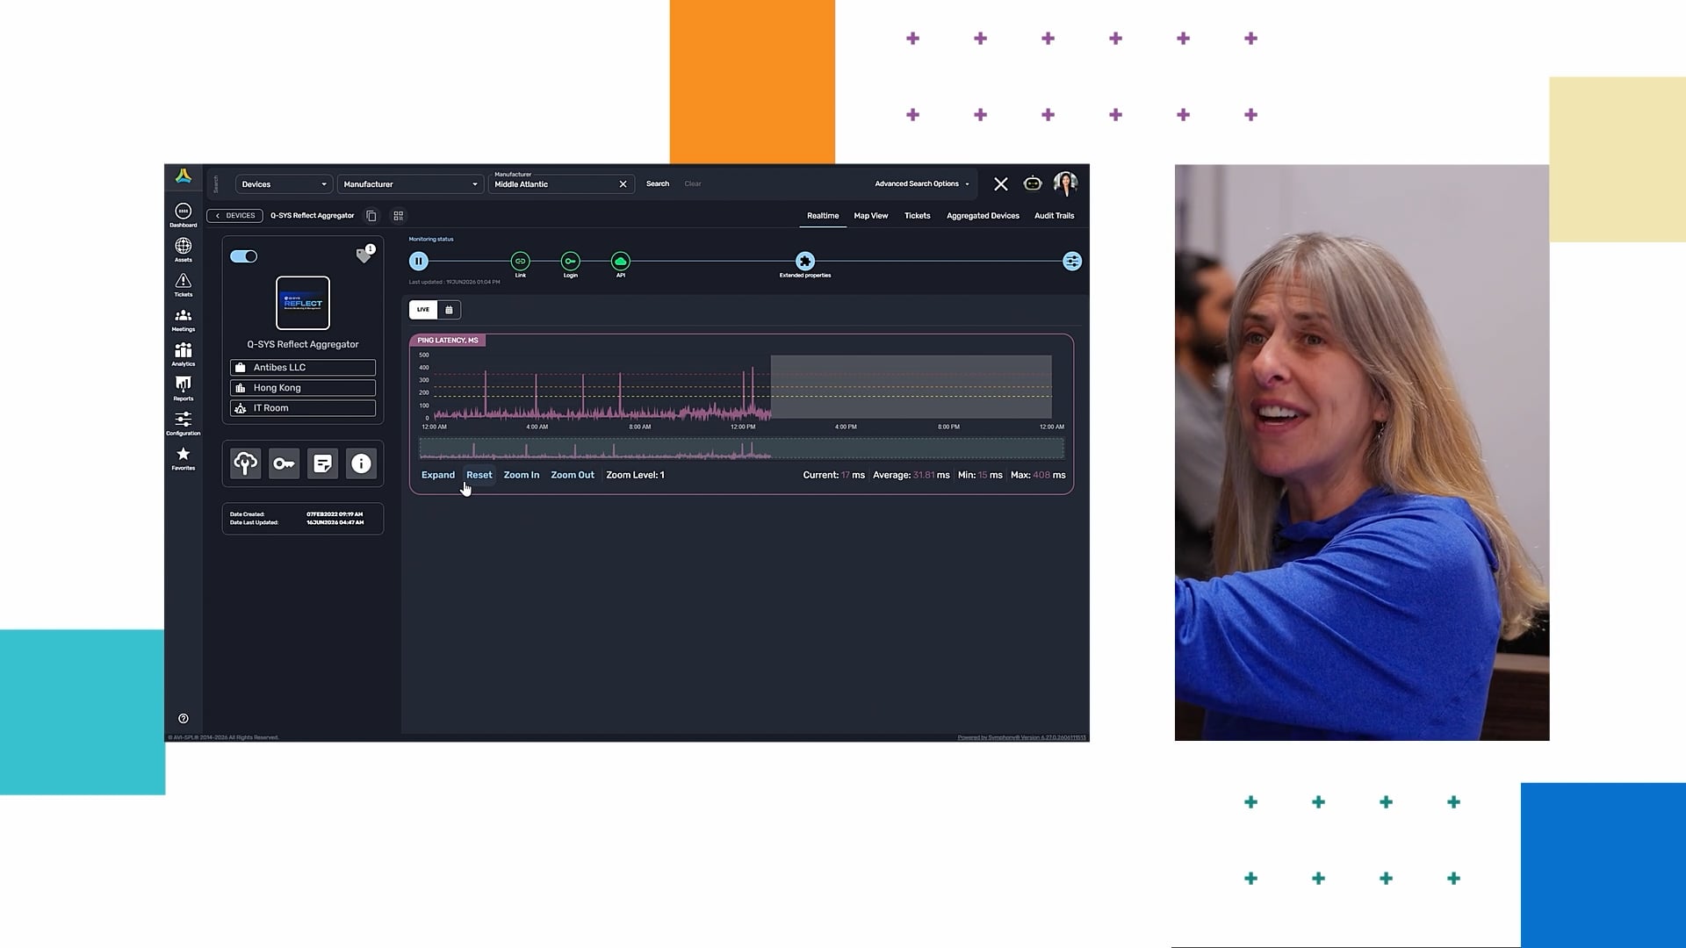Click the IT Room field
The height and width of the screenshot is (948, 1686).
pyautogui.click(x=303, y=408)
